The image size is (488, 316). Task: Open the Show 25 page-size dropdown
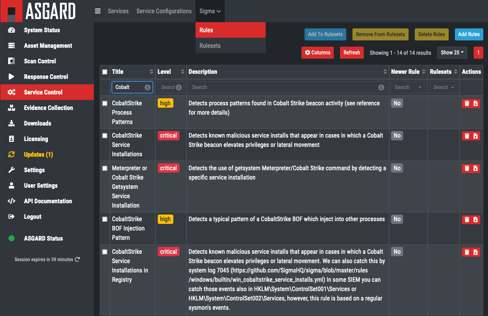tap(452, 52)
